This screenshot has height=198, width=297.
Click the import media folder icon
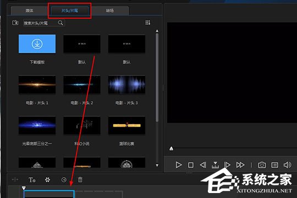[15, 23]
